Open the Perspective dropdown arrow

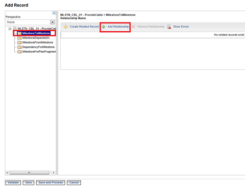pyautogui.click(x=52, y=22)
